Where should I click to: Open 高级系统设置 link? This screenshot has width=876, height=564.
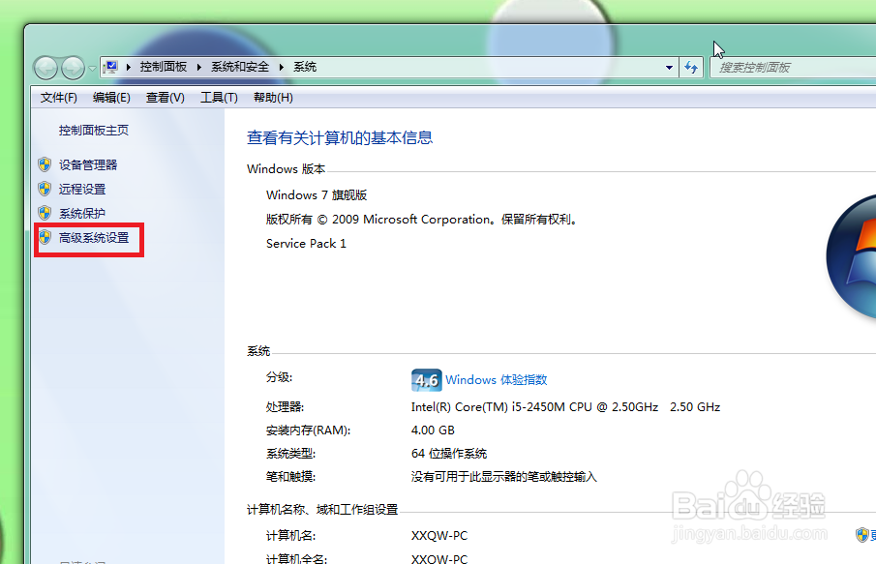(x=94, y=238)
